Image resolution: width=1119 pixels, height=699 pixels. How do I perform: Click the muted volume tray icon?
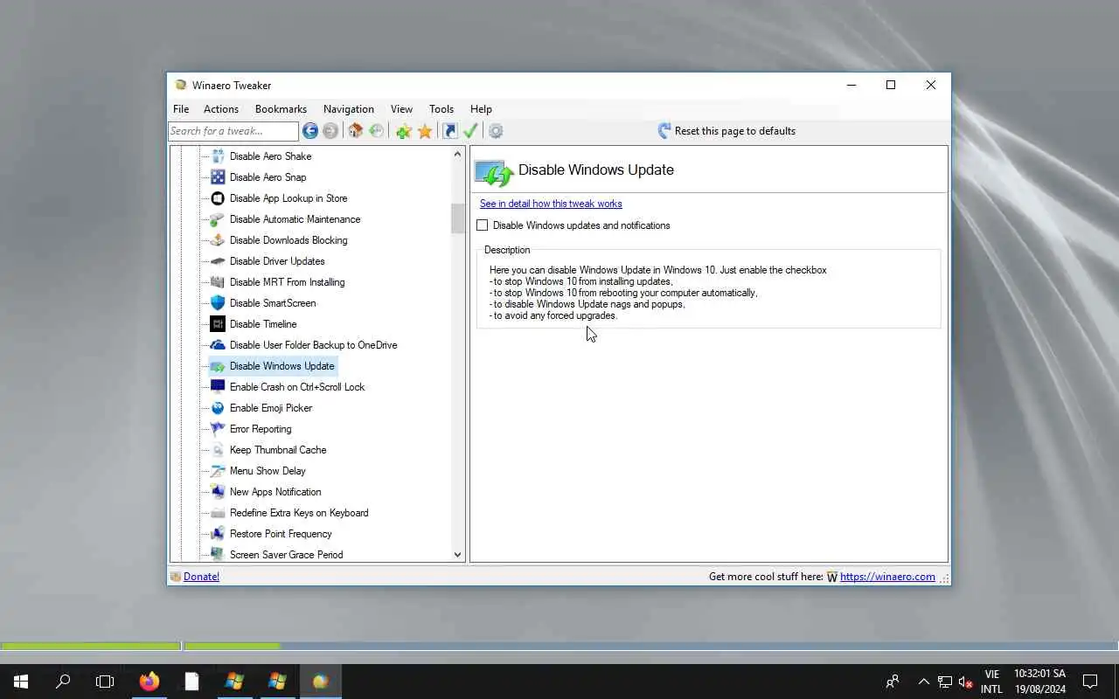966,681
